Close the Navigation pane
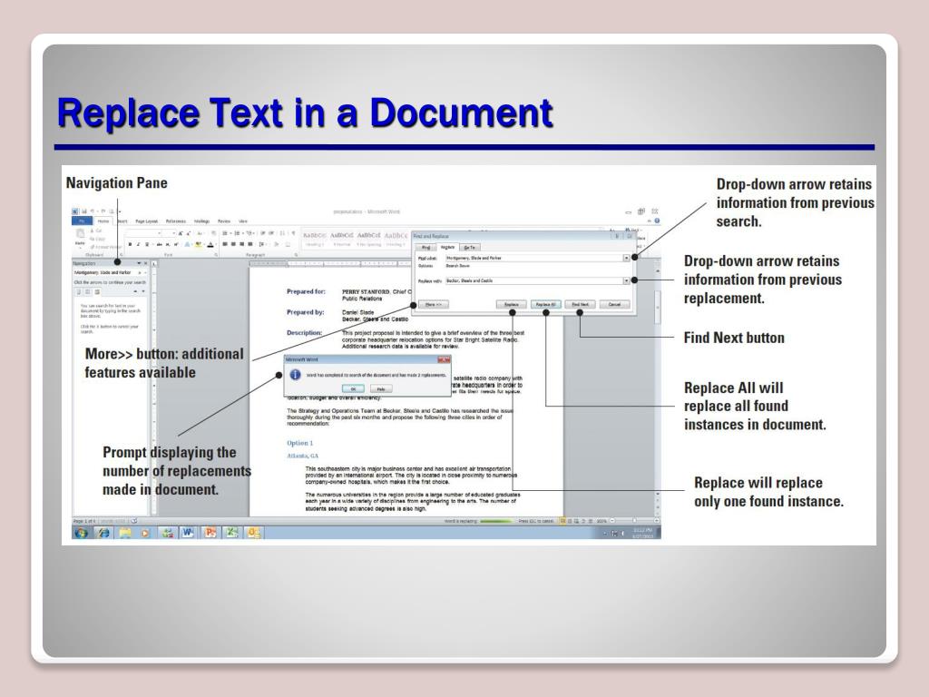The height and width of the screenshot is (697, 929). 146,263
